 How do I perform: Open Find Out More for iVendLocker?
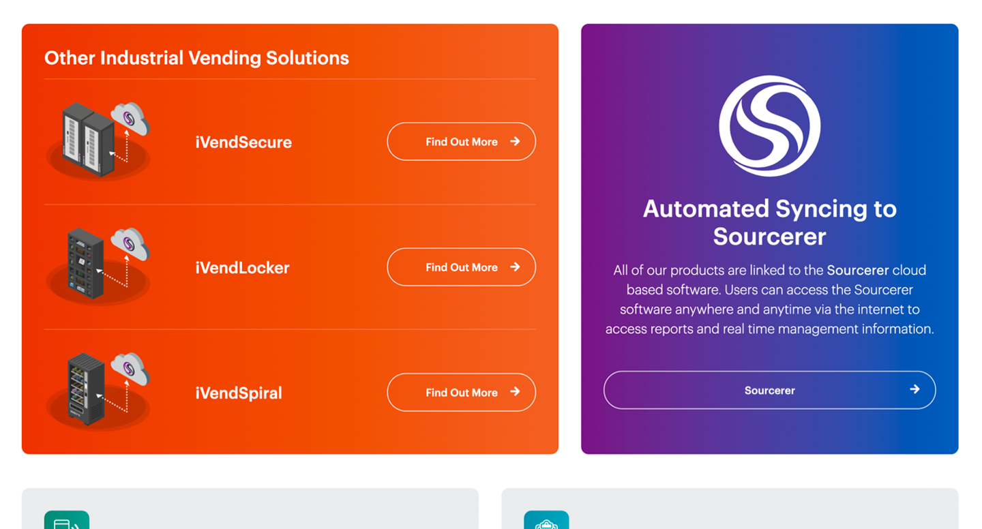coord(461,267)
